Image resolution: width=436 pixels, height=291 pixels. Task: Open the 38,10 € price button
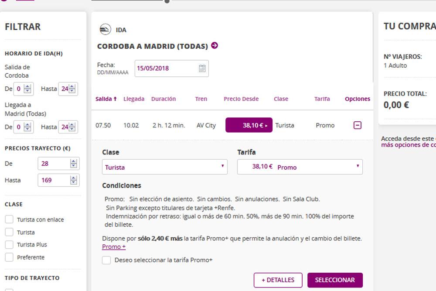coord(249,125)
